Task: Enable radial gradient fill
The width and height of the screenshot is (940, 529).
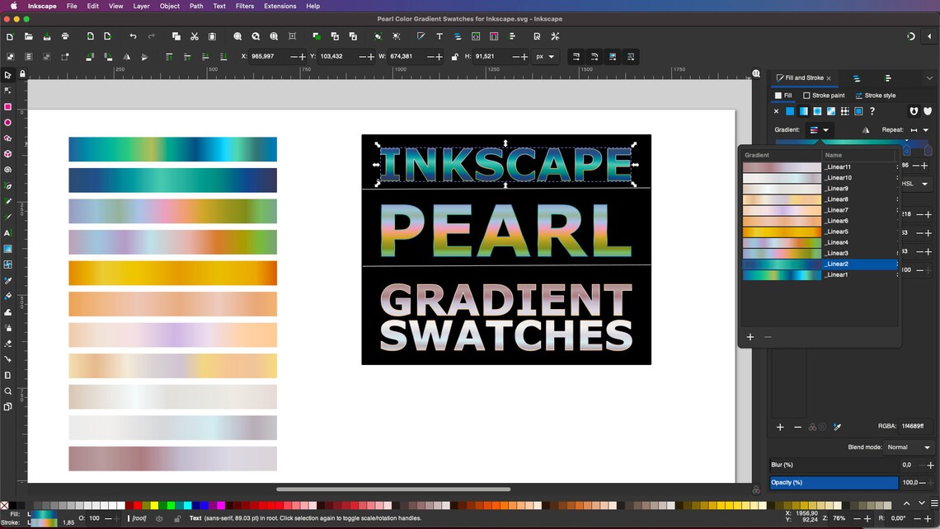Action: [817, 110]
